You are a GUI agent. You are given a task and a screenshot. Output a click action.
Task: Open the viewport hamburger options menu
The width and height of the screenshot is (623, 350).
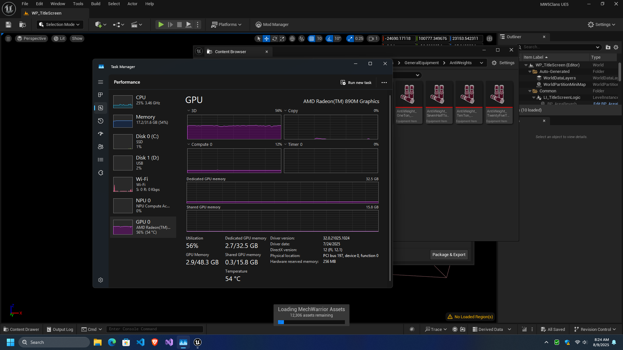tap(8, 39)
